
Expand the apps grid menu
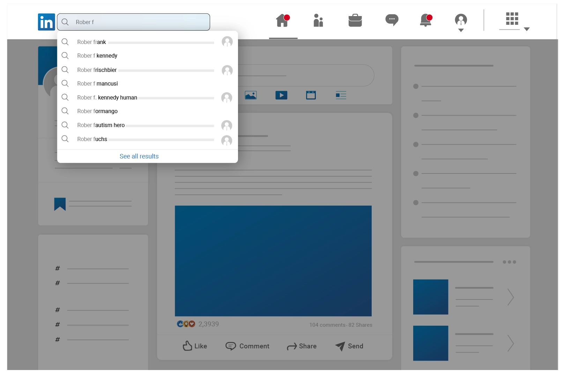pos(514,21)
